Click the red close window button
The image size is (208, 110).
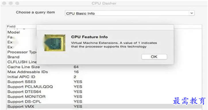tap(4, 3)
